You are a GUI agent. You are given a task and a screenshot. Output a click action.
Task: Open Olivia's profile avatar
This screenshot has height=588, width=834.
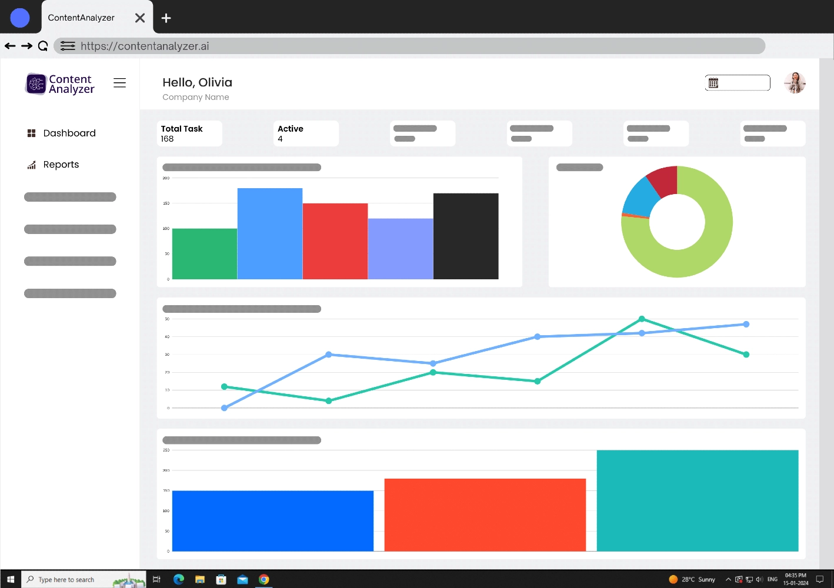[795, 82]
